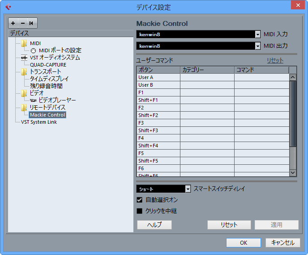Viewport: 308px width, 255px height.
Task: Click the MIDI port setup connector icon
Action: pos(33,50)
